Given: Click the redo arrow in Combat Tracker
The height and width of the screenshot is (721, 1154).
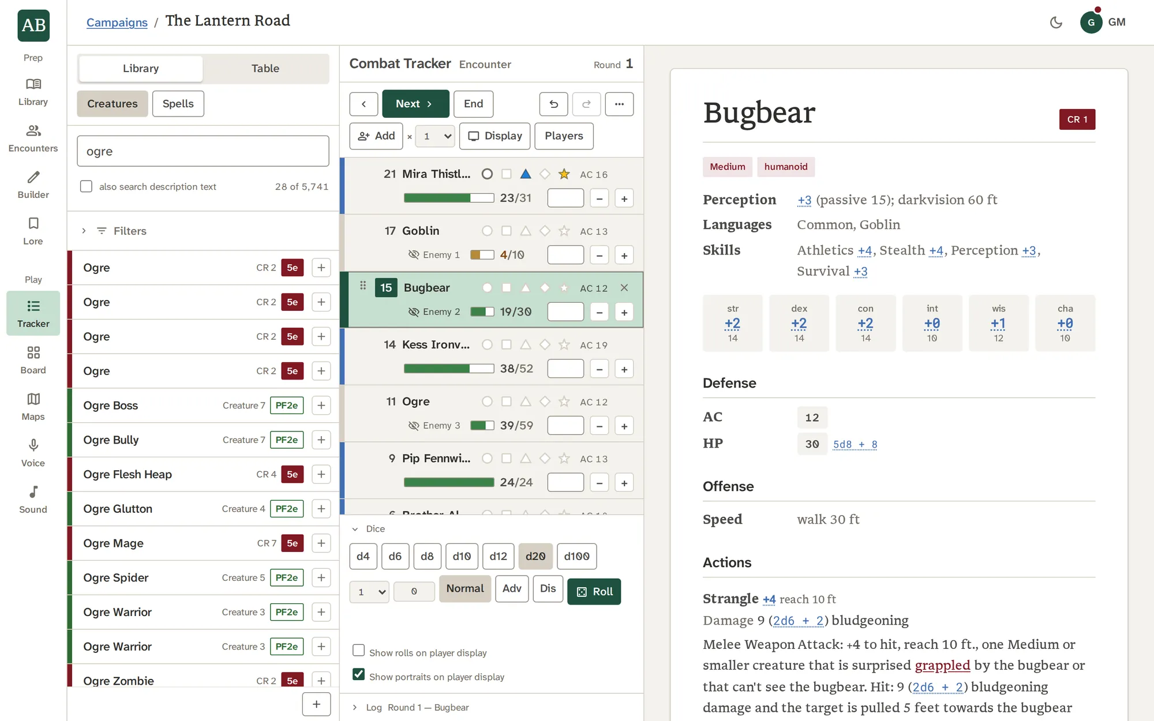Looking at the screenshot, I should (586, 104).
